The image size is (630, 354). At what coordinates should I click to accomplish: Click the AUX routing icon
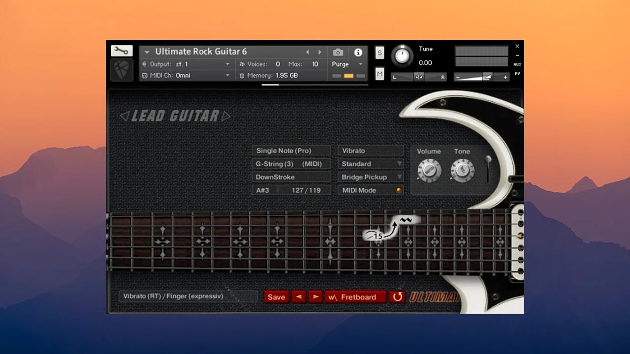517,64
